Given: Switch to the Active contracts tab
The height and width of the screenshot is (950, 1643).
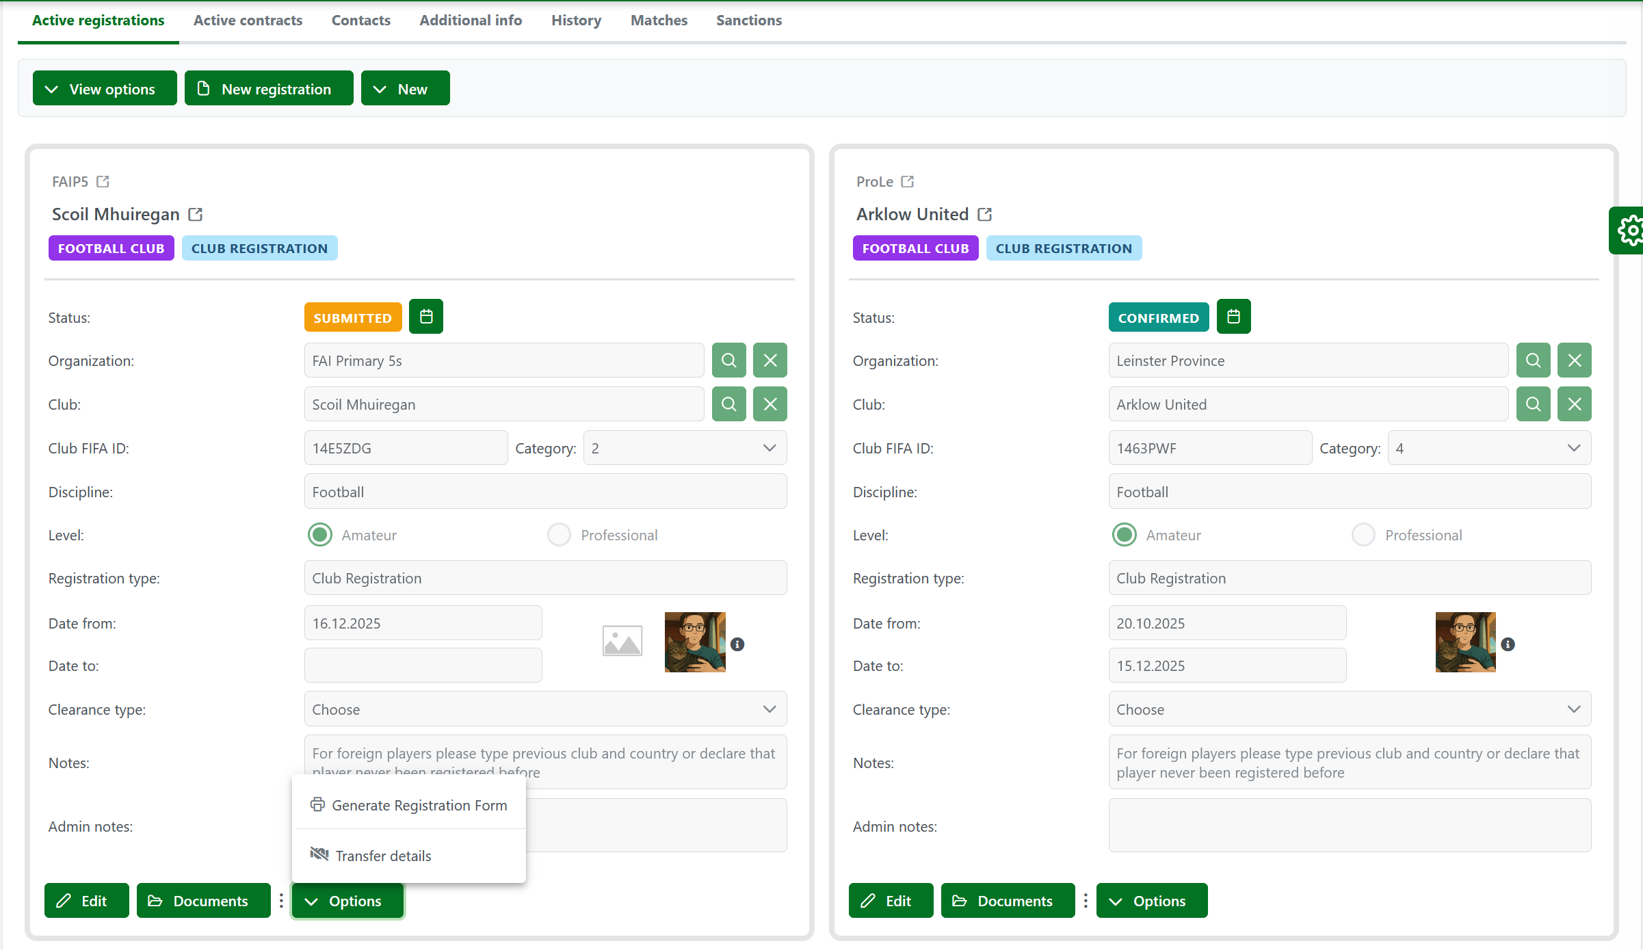Looking at the screenshot, I should [248, 21].
